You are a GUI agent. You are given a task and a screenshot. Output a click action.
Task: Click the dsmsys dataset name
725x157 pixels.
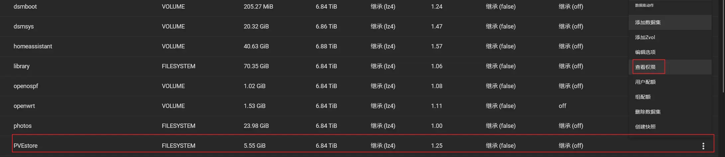pyautogui.click(x=24, y=26)
